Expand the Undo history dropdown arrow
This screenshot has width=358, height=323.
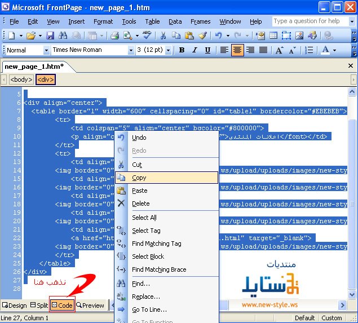(x=228, y=36)
